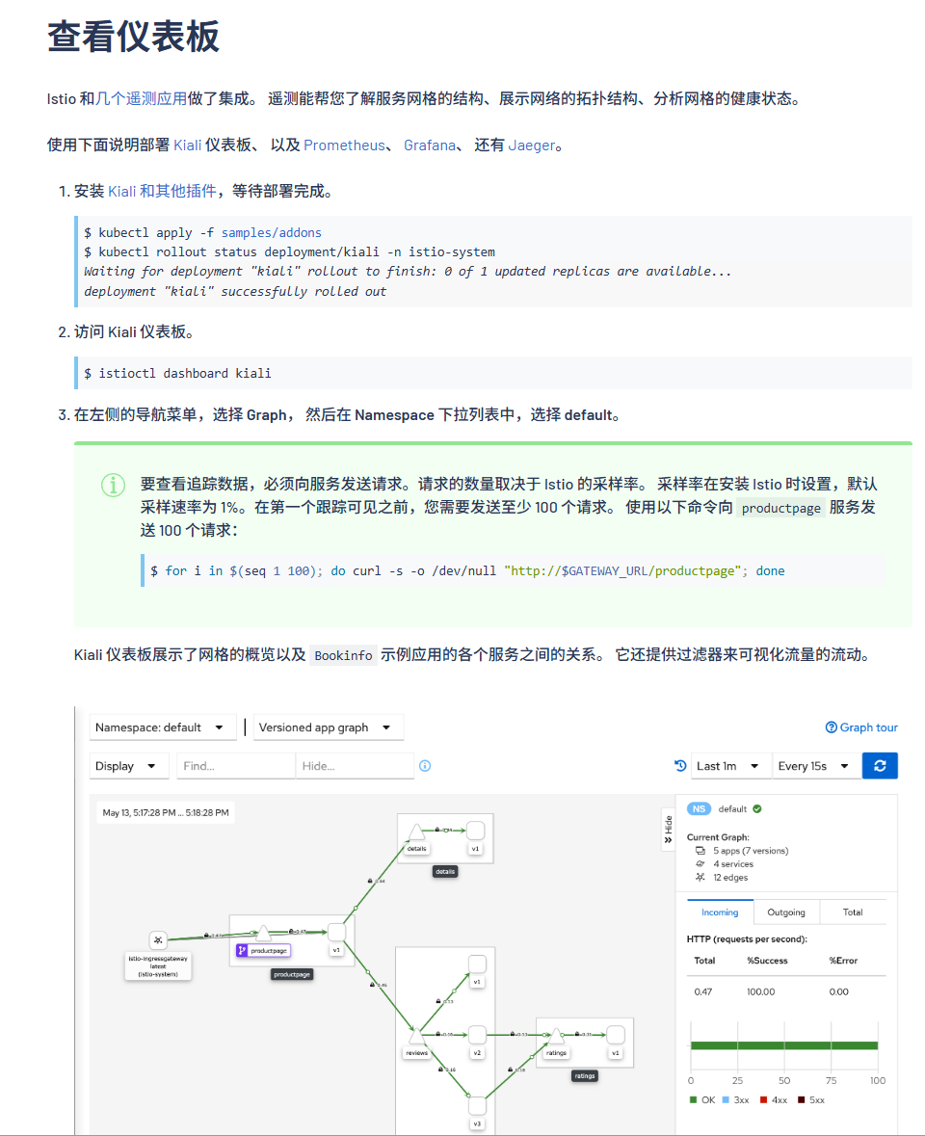Image resolution: width=925 pixels, height=1136 pixels.
Task: Click the blue 3xx legend swatch
Action: (x=726, y=1099)
